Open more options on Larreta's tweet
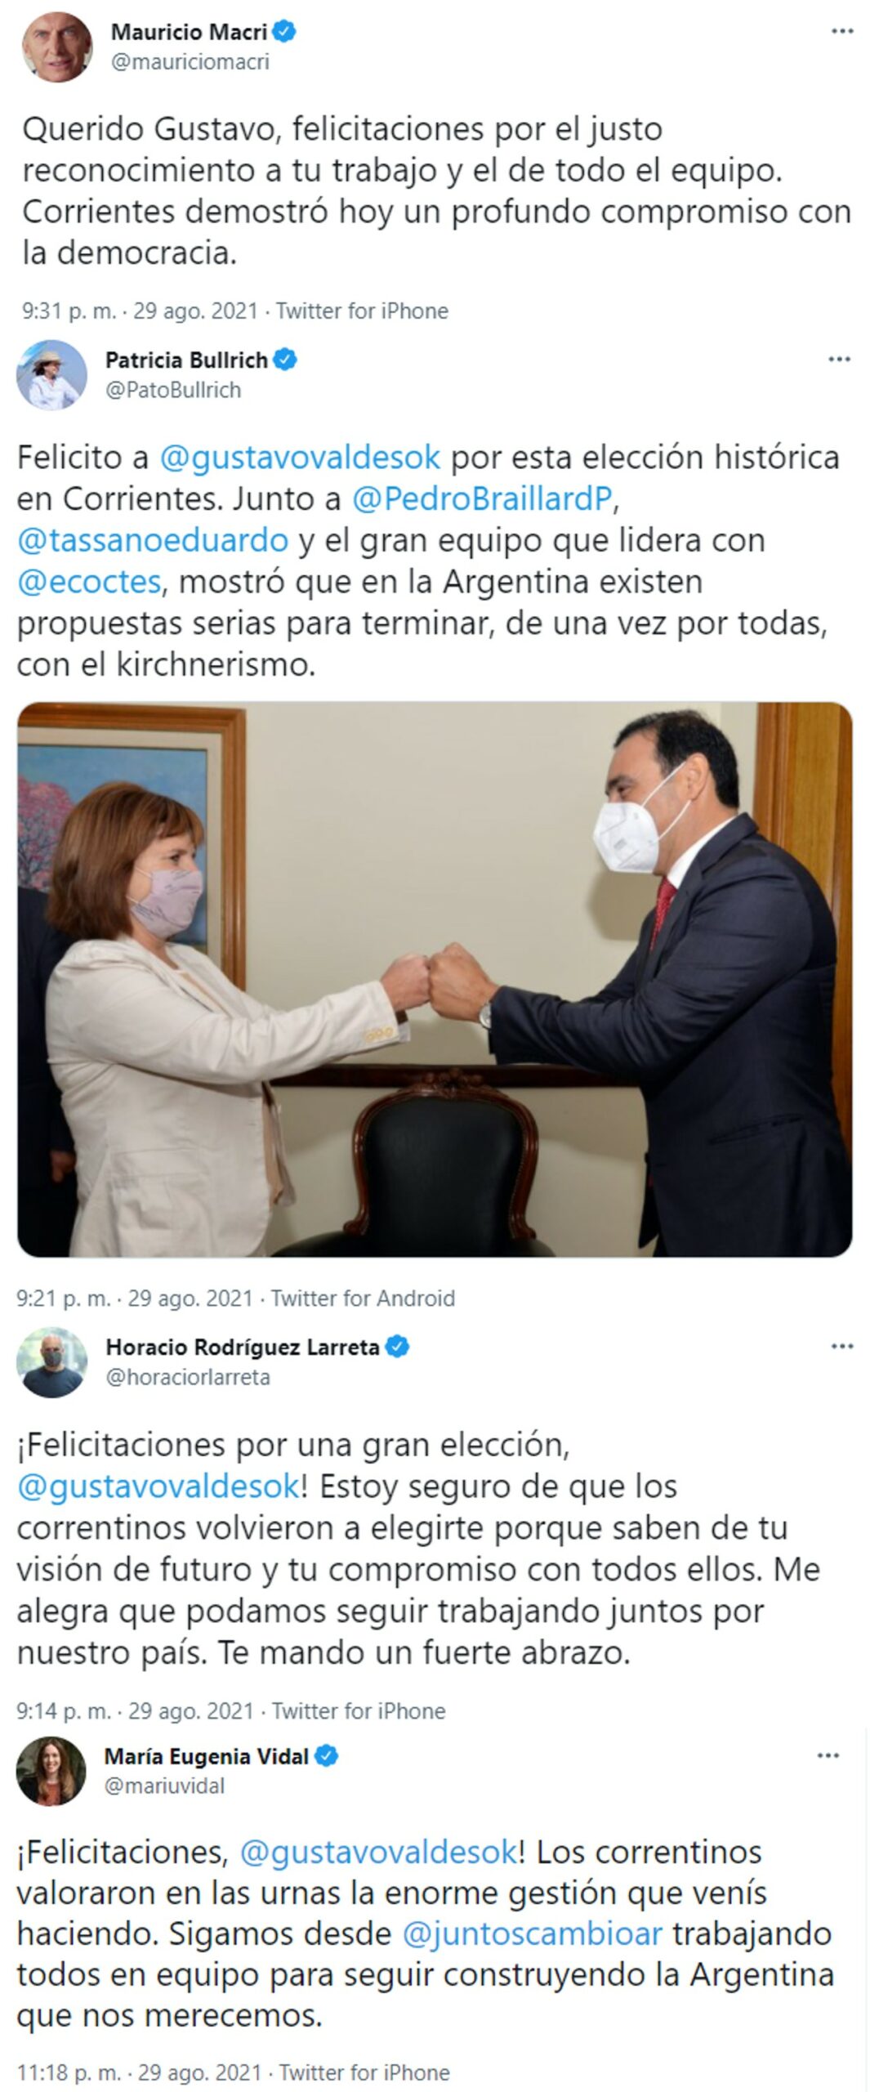The height and width of the screenshot is (2092, 870). [842, 1347]
